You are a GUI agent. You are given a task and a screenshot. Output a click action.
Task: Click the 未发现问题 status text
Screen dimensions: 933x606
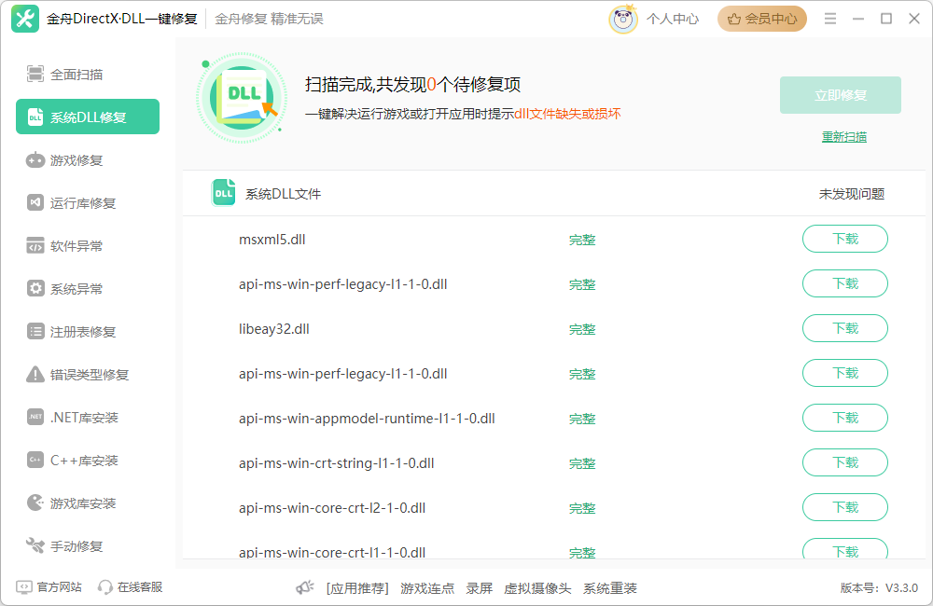tap(852, 194)
